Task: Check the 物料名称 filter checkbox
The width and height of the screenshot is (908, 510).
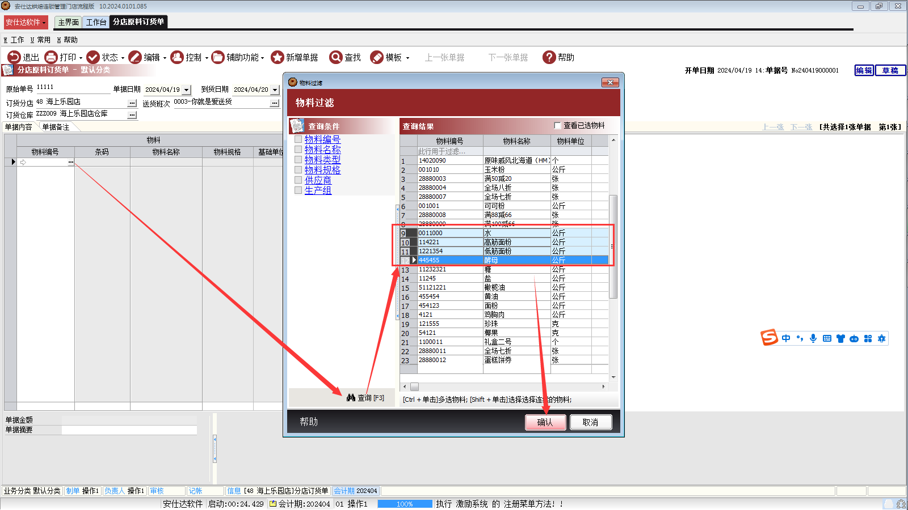Action: [x=298, y=150]
